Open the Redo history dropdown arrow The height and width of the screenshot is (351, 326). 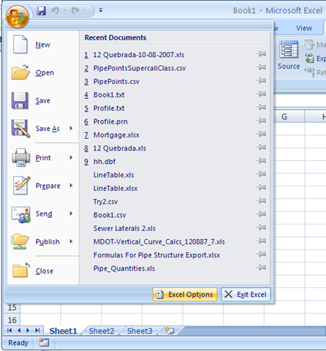pyautogui.click(x=85, y=10)
